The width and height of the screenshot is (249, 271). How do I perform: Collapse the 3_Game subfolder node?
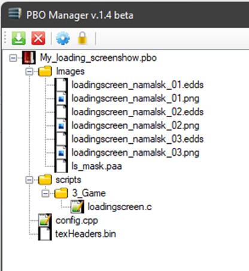(x=45, y=193)
